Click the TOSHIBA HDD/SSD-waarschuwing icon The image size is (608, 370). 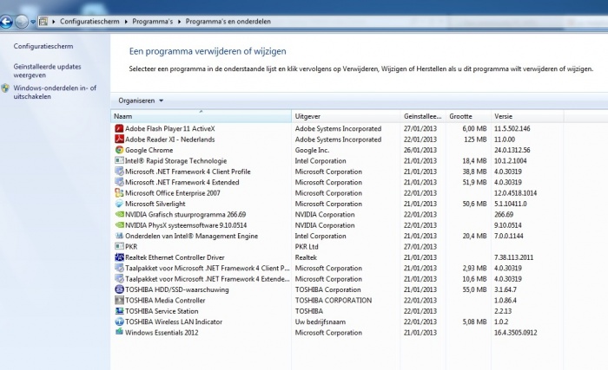click(x=119, y=289)
